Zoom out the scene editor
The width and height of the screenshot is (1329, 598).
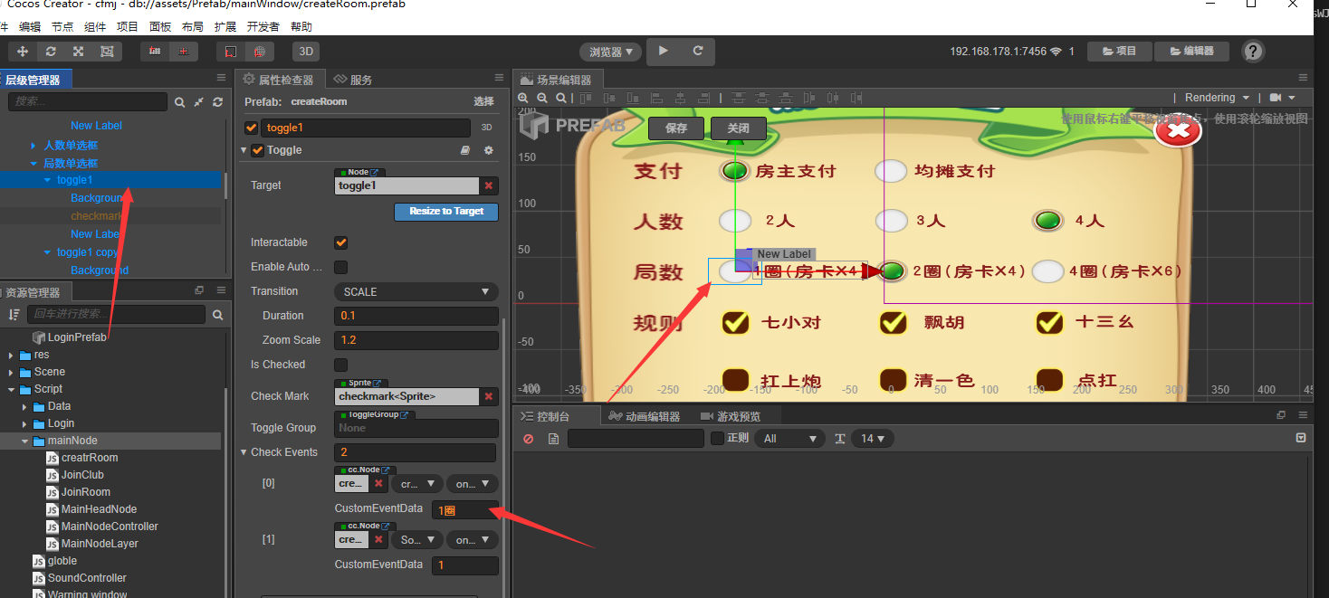pos(543,98)
